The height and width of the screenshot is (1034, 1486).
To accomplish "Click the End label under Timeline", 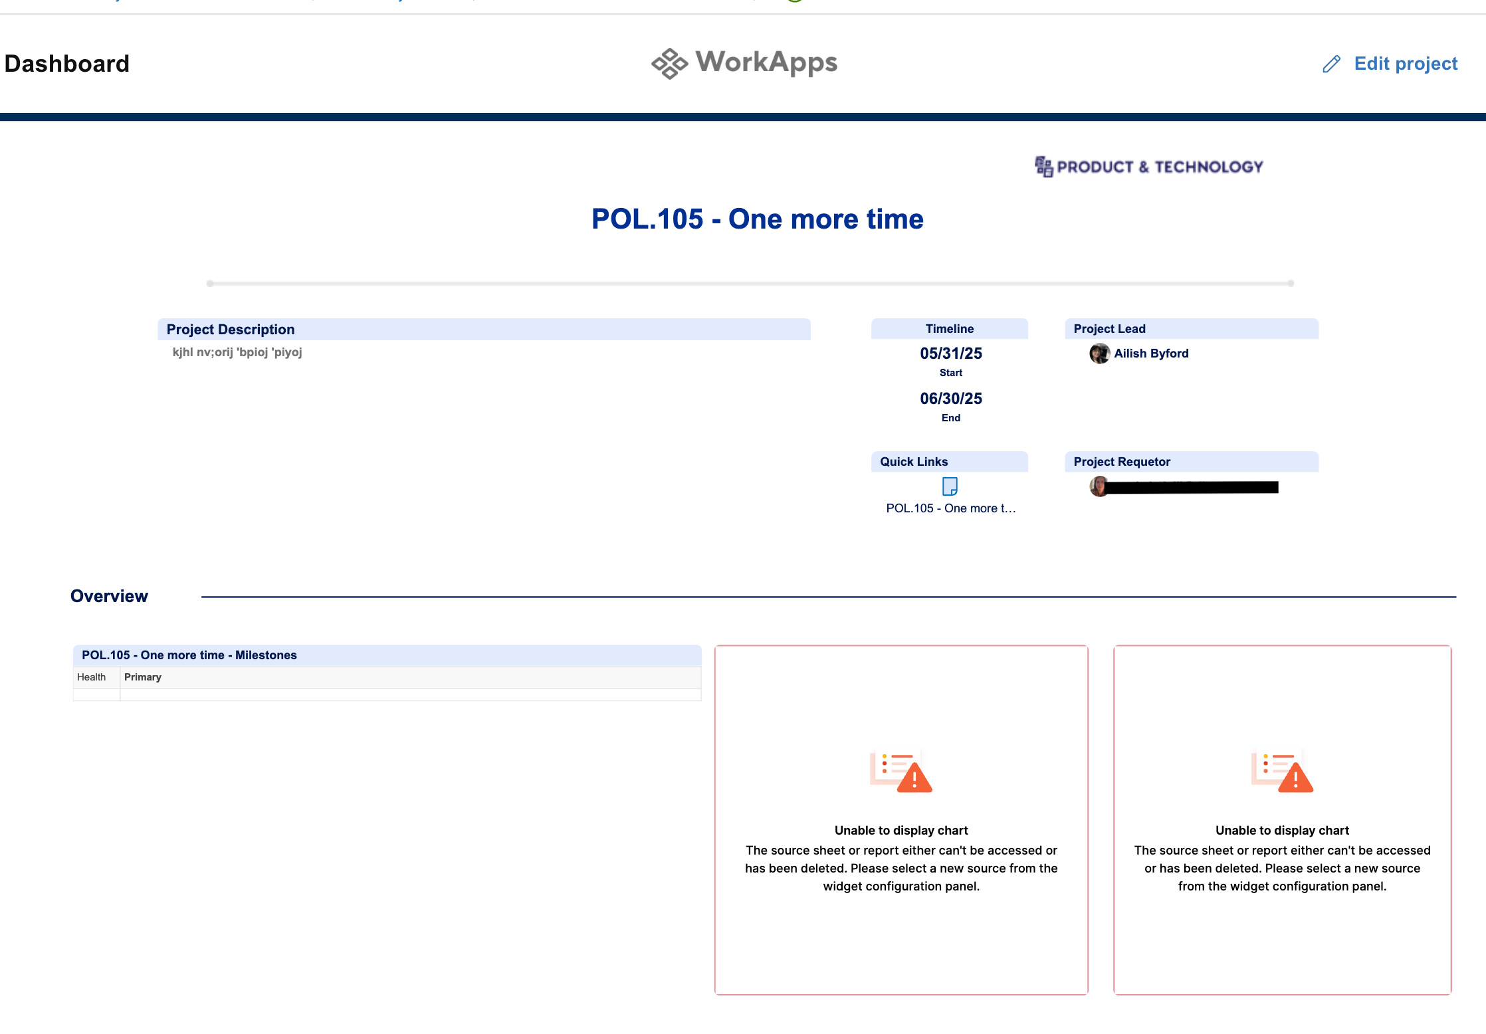I will click(951, 418).
